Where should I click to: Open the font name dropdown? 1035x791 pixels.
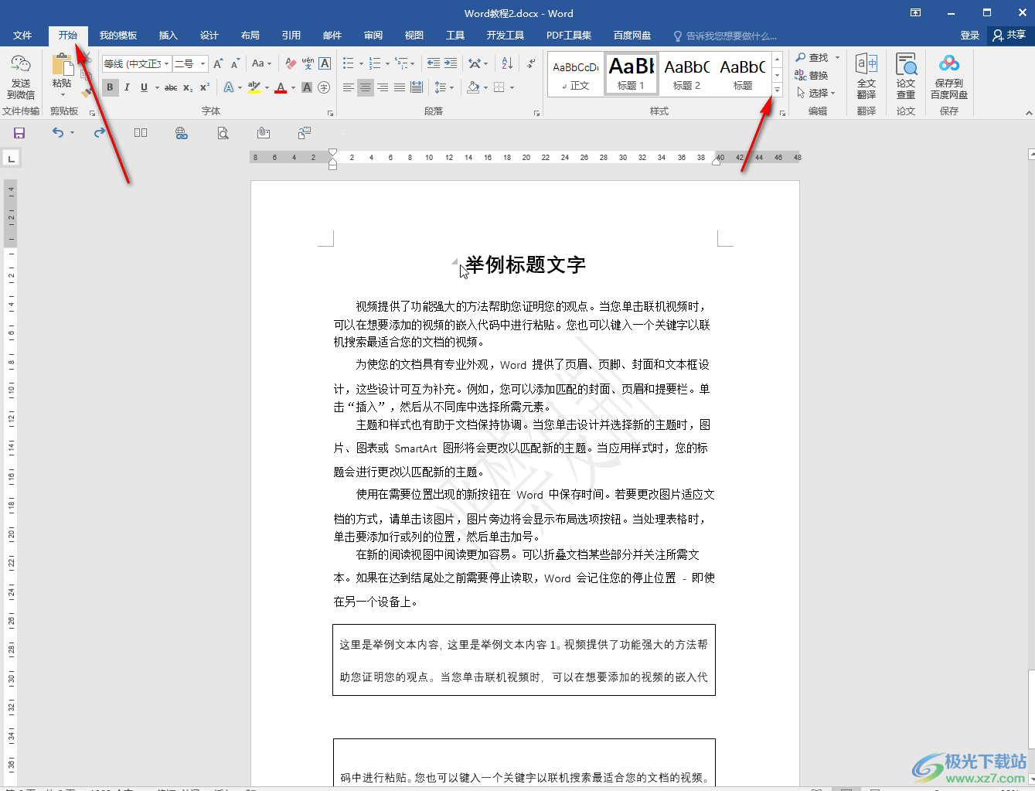tap(166, 63)
